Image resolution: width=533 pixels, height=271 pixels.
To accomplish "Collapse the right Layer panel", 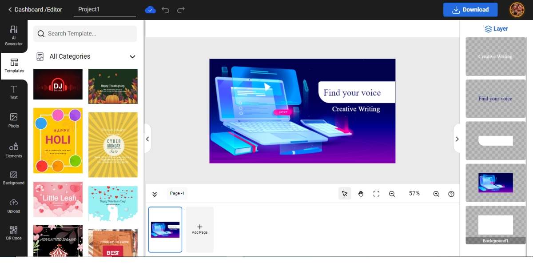I will click(457, 139).
